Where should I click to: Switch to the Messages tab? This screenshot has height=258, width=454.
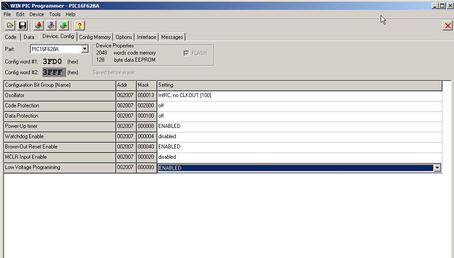[172, 37]
